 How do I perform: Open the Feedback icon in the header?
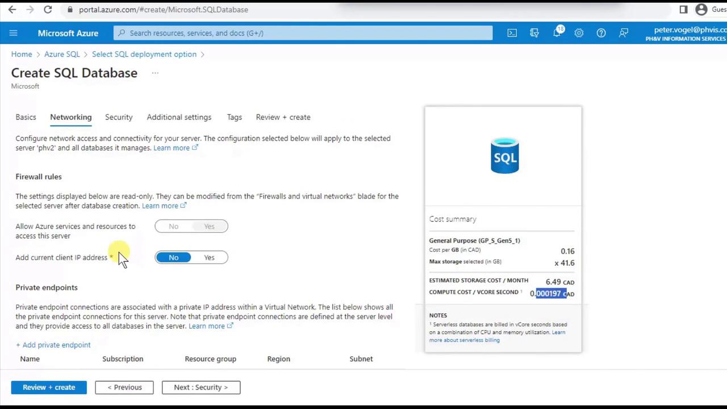click(x=624, y=33)
